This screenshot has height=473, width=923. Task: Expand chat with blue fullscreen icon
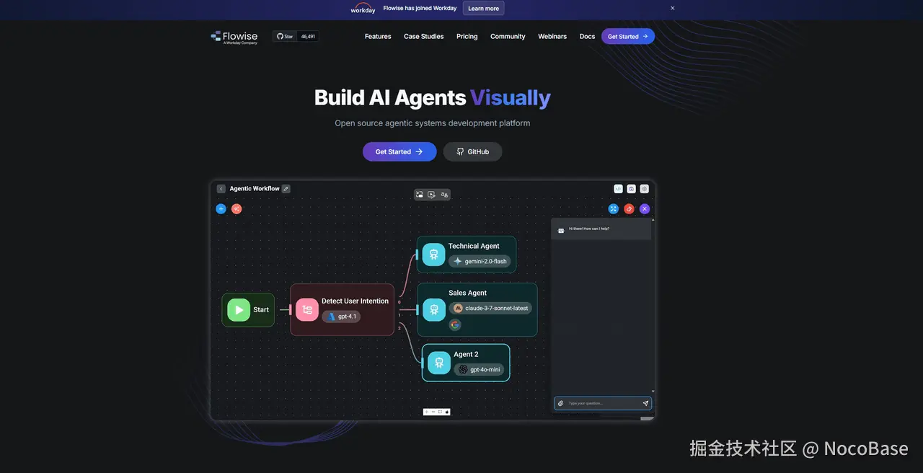[x=613, y=209]
